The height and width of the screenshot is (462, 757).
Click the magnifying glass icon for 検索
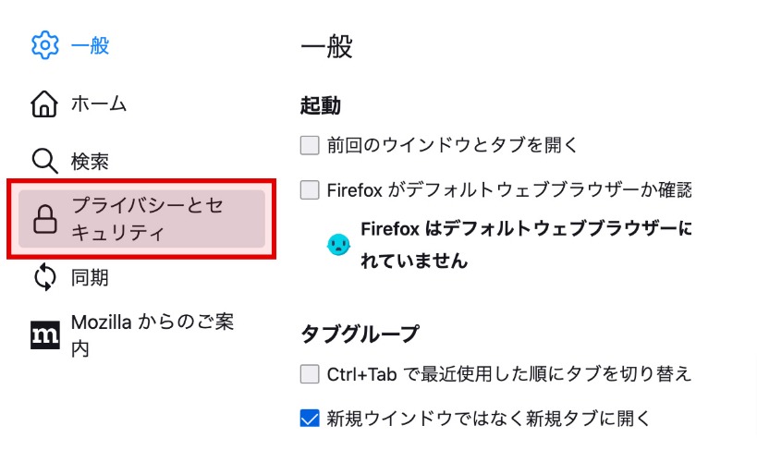(x=44, y=162)
